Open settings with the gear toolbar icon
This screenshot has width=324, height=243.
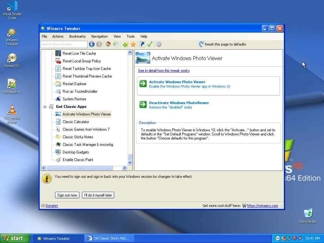tap(159, 44)
